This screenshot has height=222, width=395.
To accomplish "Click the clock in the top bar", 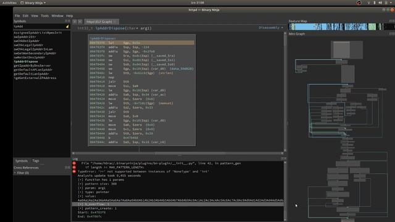I will [197, 2].
